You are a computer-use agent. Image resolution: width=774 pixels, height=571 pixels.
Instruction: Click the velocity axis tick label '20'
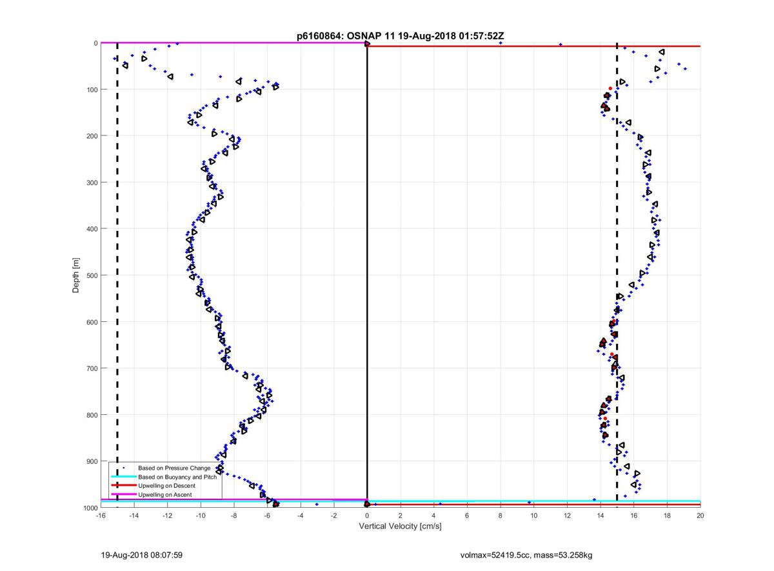pos(700,516)
